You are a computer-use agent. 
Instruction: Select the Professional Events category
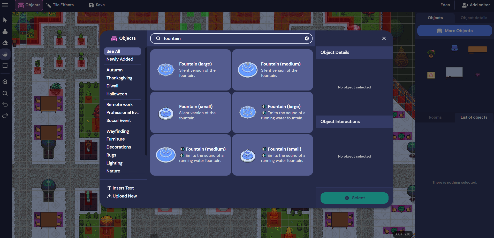(123, 112)
